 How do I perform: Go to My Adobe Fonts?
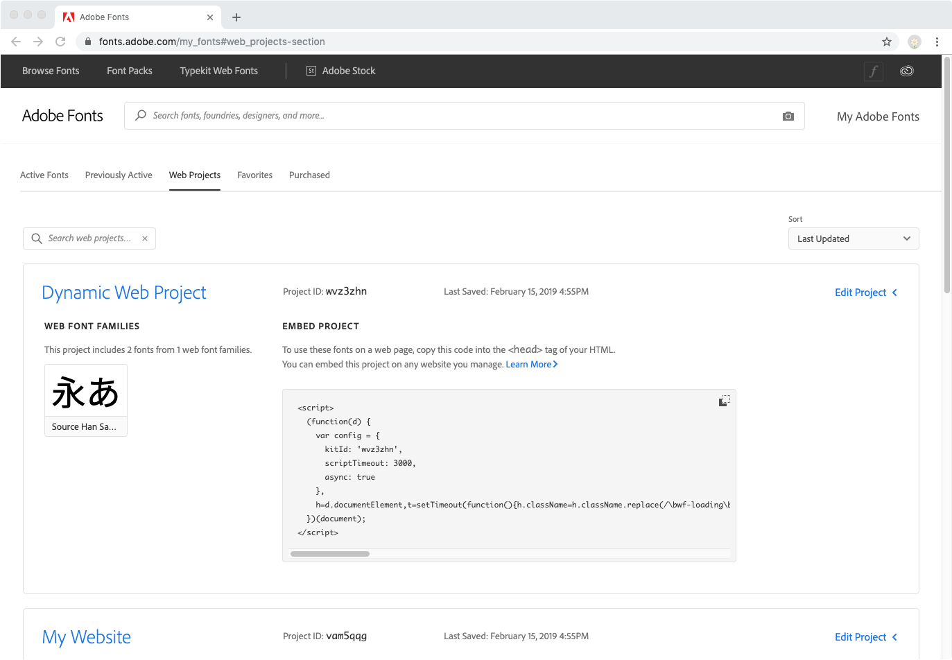pyautogui.click(x=878, y=116)
